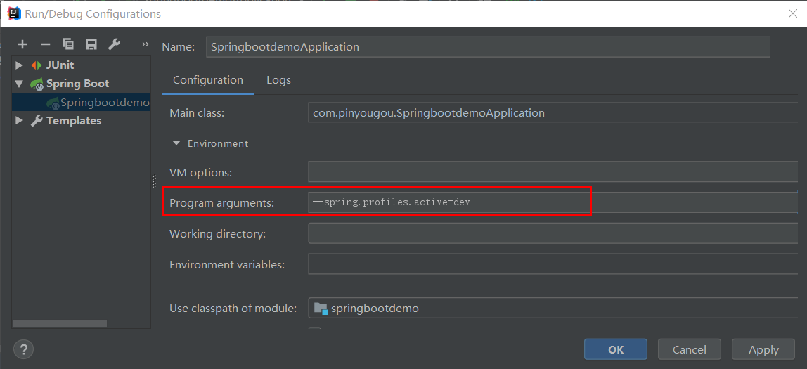The image size is (807, 369).
Task: Add a new run configuration
Action: click(22, 44)
